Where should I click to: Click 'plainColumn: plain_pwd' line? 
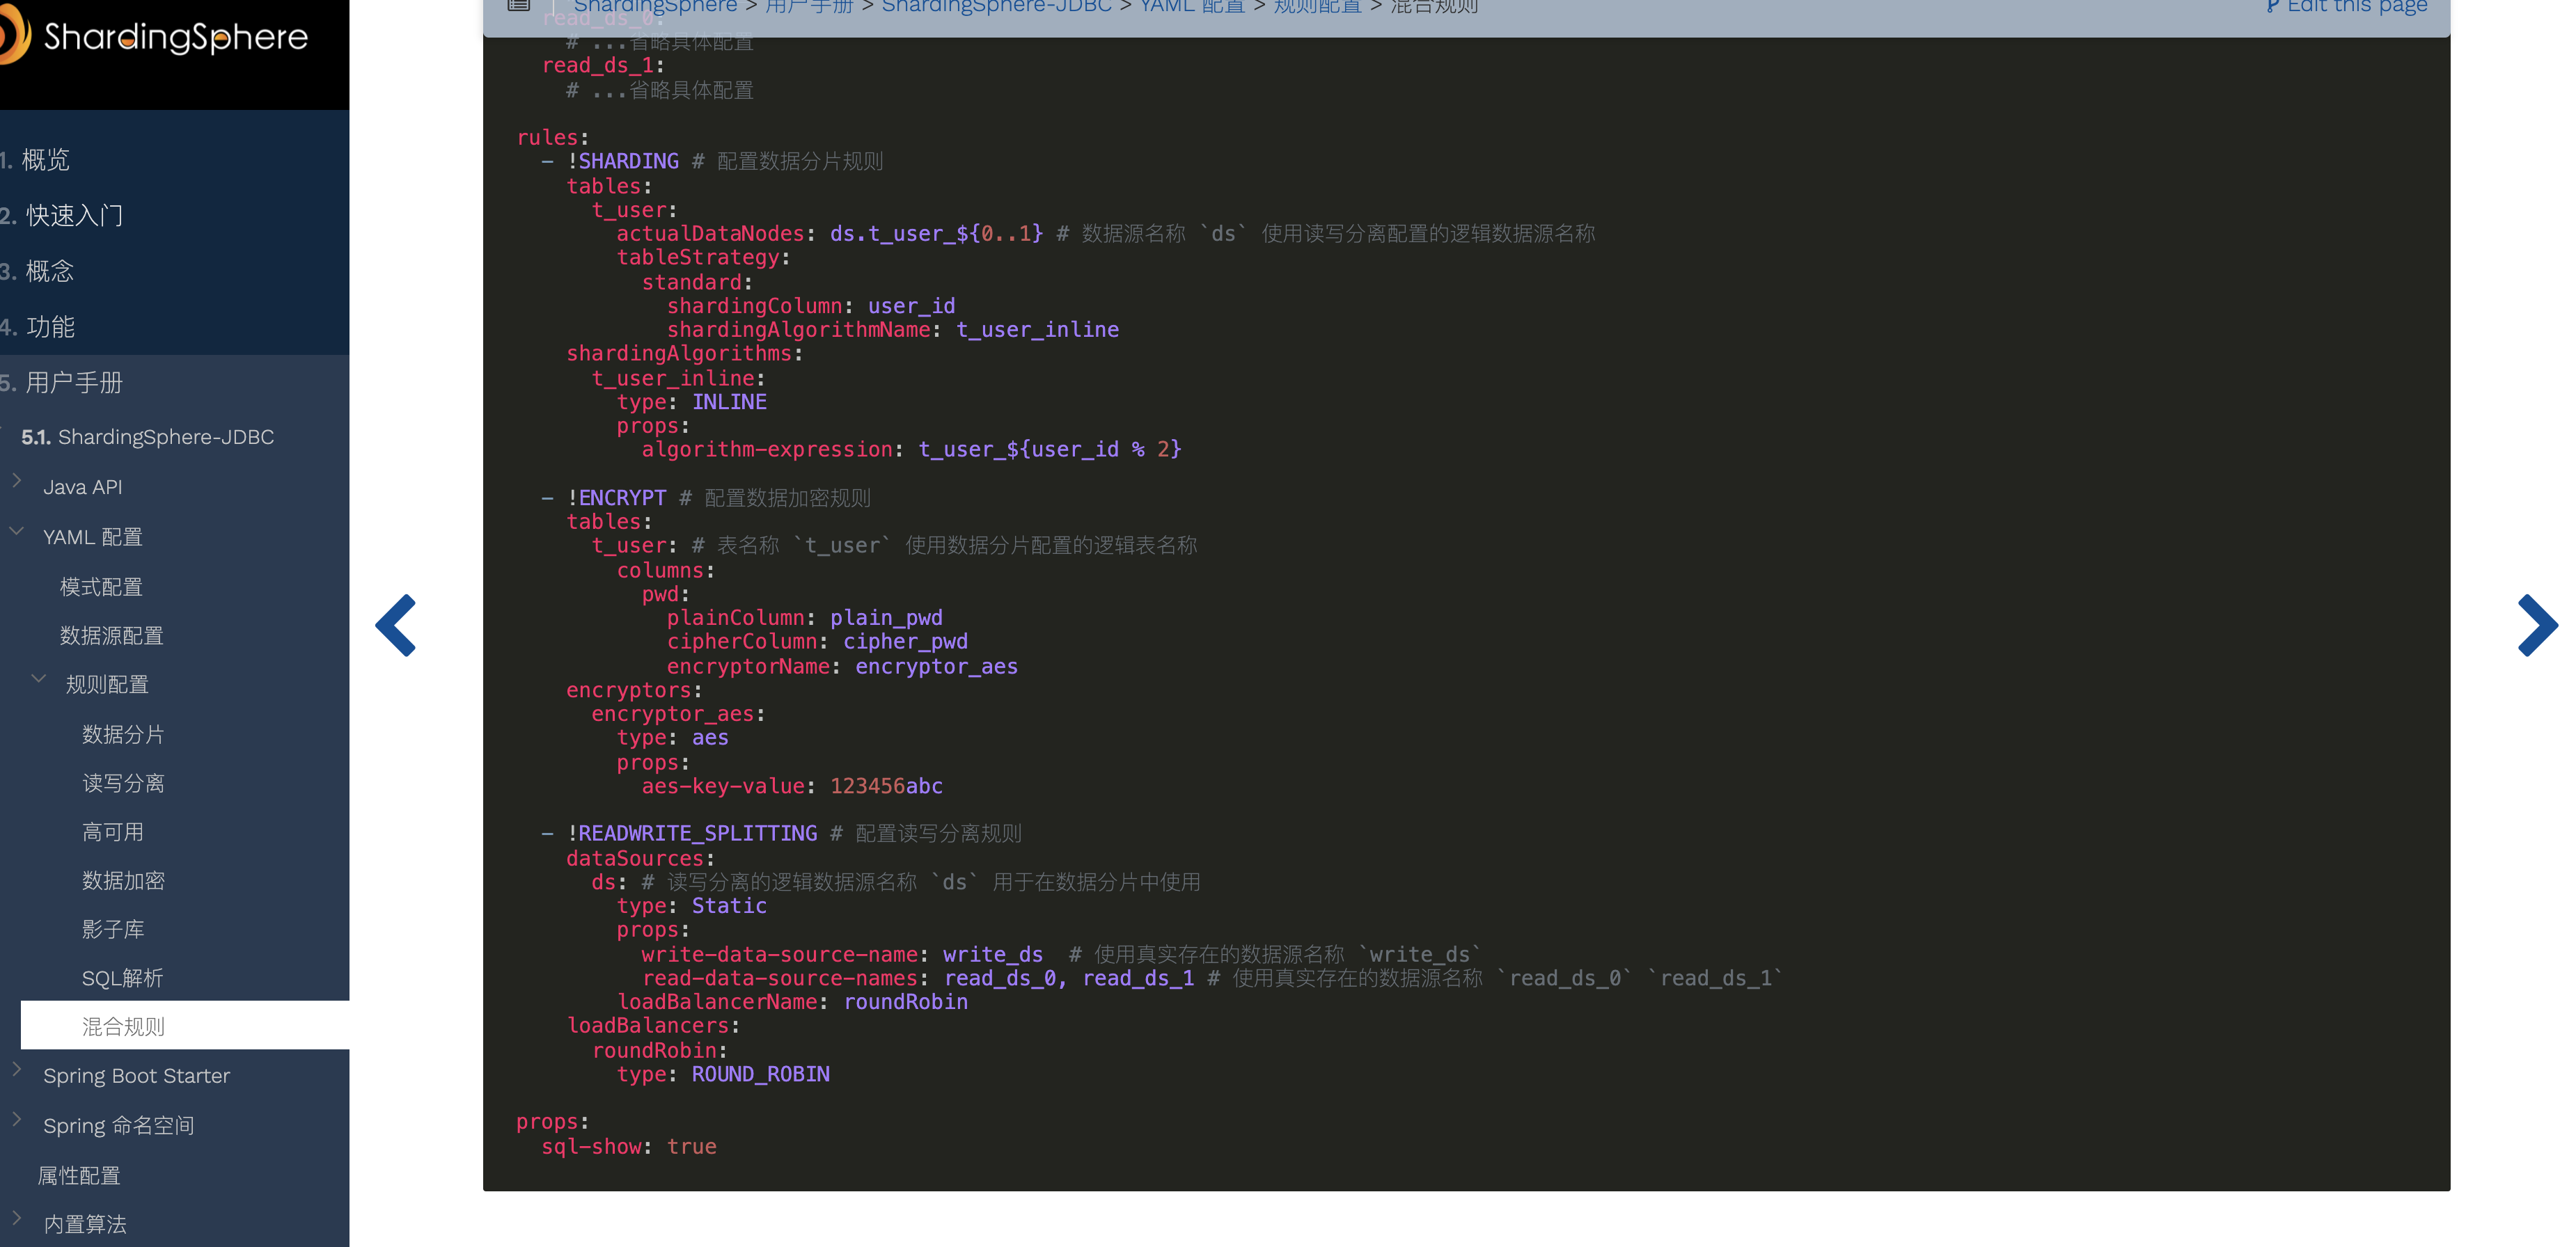pyautogui.click(x=804, y=617)
